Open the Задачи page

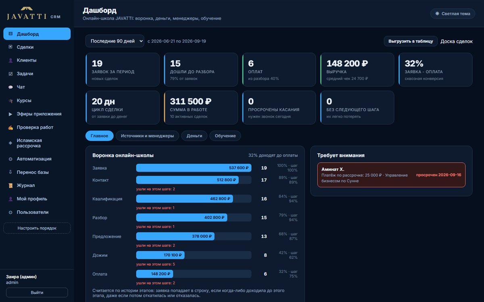tap(37, 74)
